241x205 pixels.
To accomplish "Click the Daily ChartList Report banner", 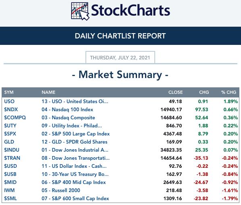I will (x=120, y=36).
